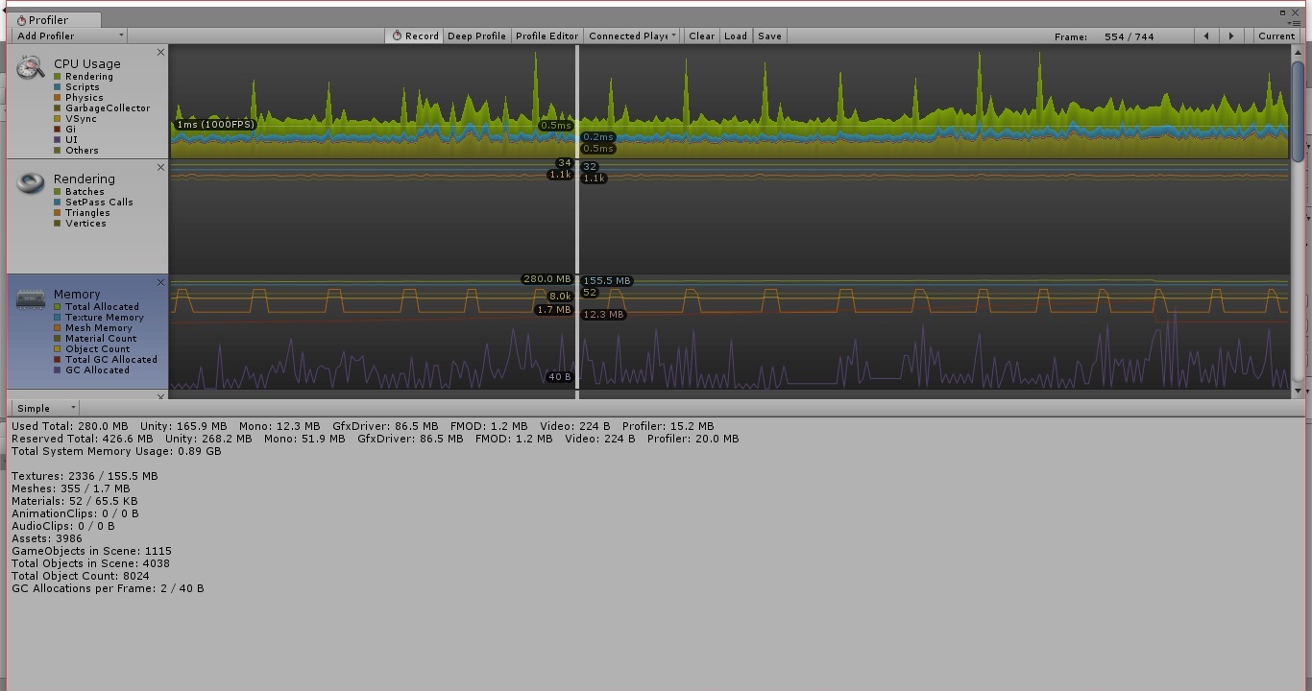Toggle the Rendering series in CPU Usage

click(58, 77)
